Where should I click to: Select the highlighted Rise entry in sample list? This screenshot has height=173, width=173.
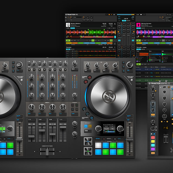tap(154, 60)
